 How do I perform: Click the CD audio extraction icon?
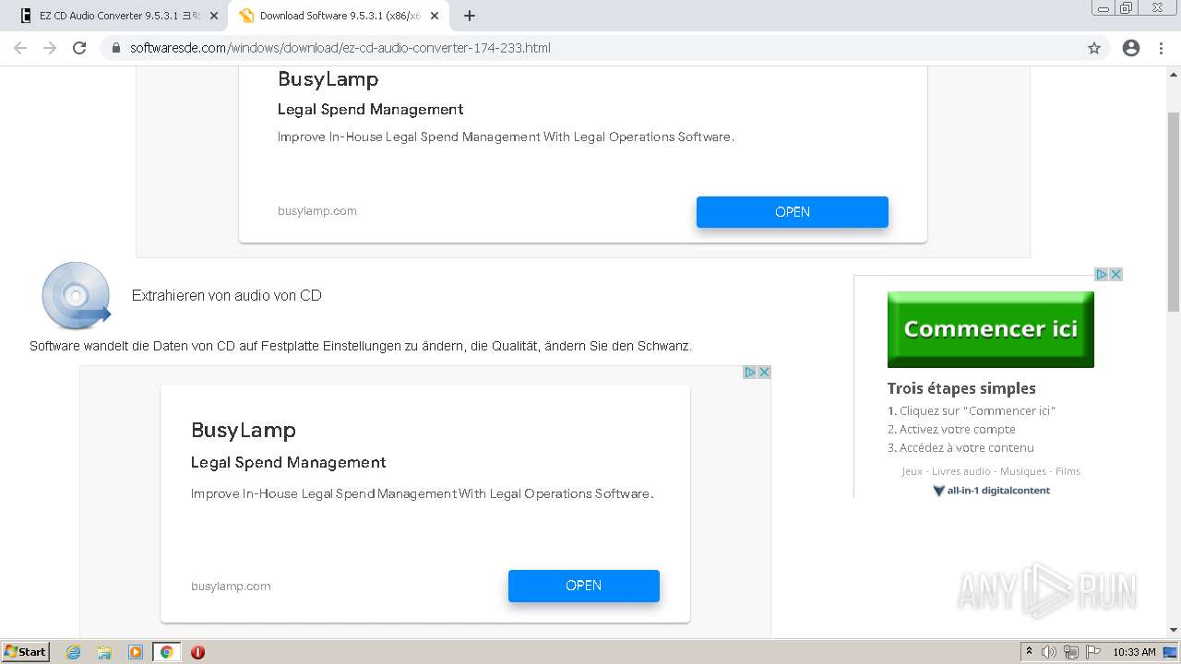77,295
